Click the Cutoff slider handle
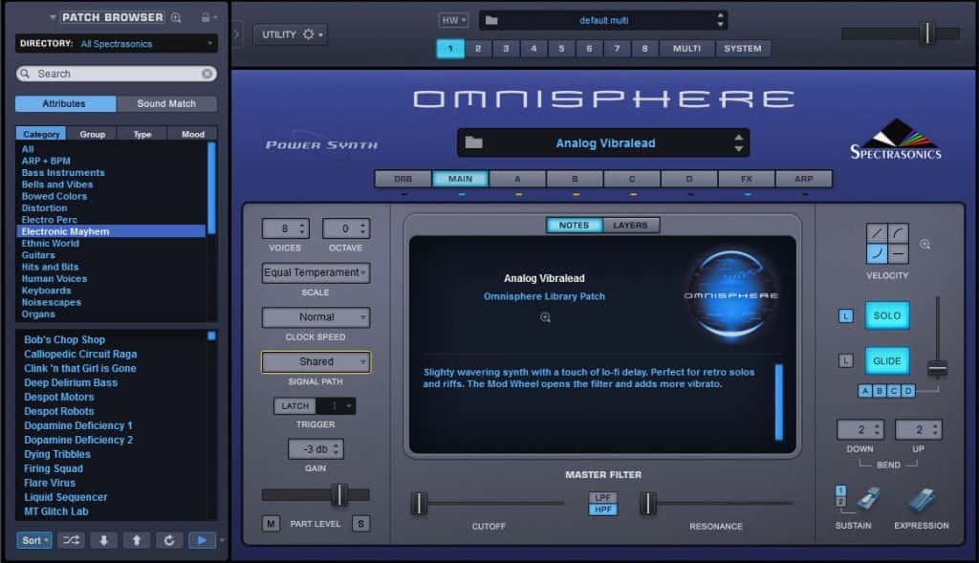The height and width of the screenshot is (563, 979). (418, 504)
